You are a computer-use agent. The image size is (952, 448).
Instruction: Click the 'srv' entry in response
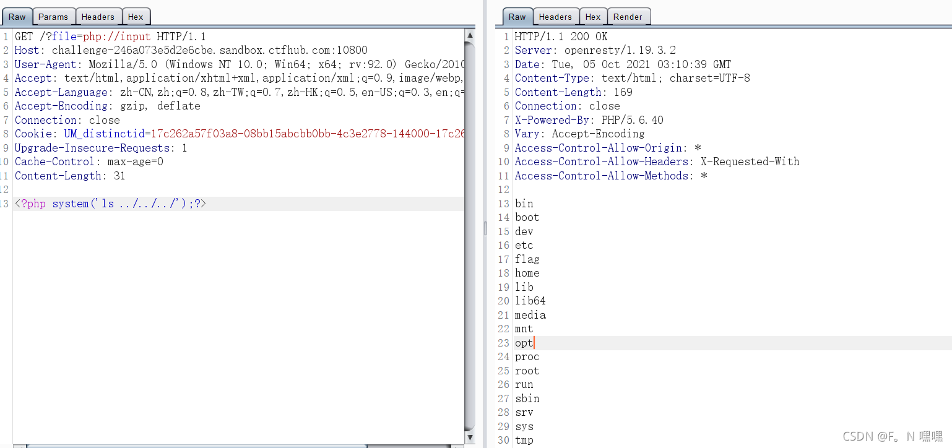524,412
